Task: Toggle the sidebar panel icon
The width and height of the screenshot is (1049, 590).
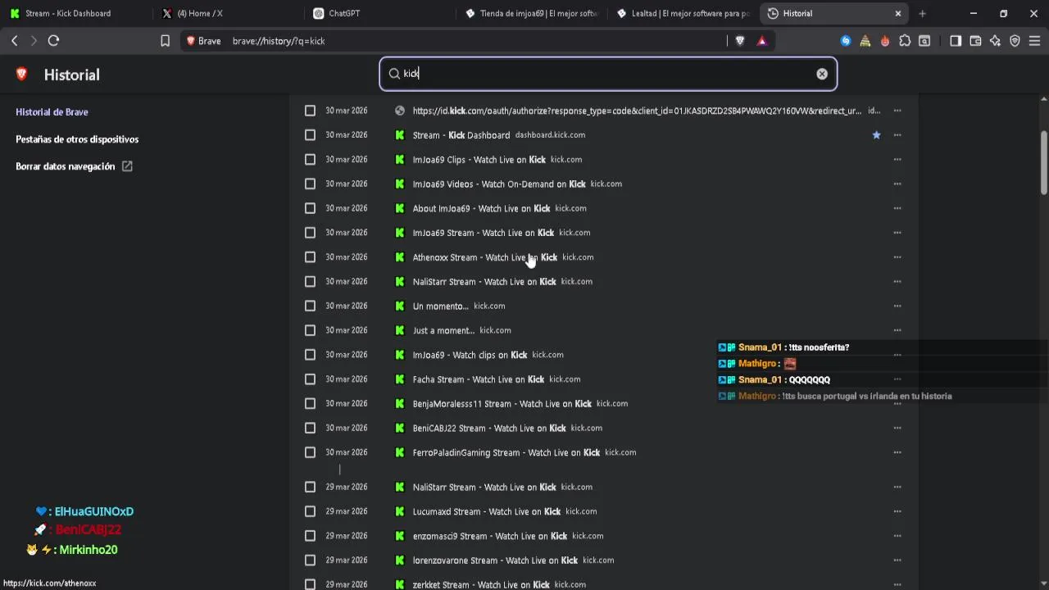Action: click(x=956, y=41)
